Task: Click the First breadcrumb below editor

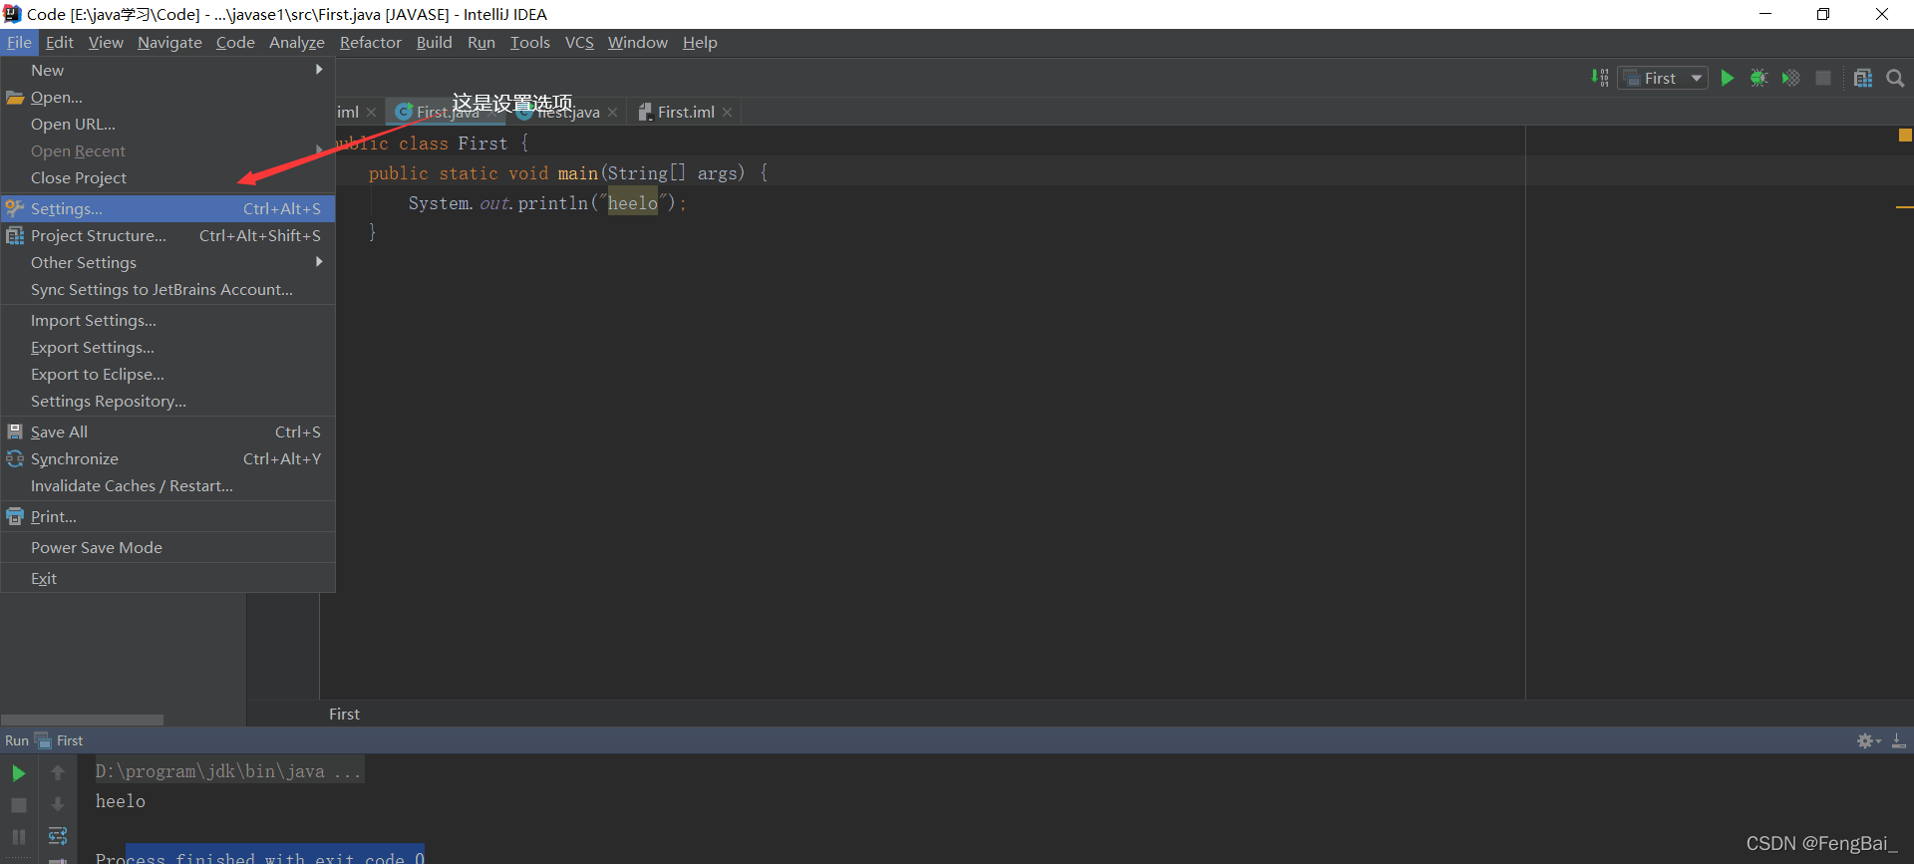Action: (345, 714)
